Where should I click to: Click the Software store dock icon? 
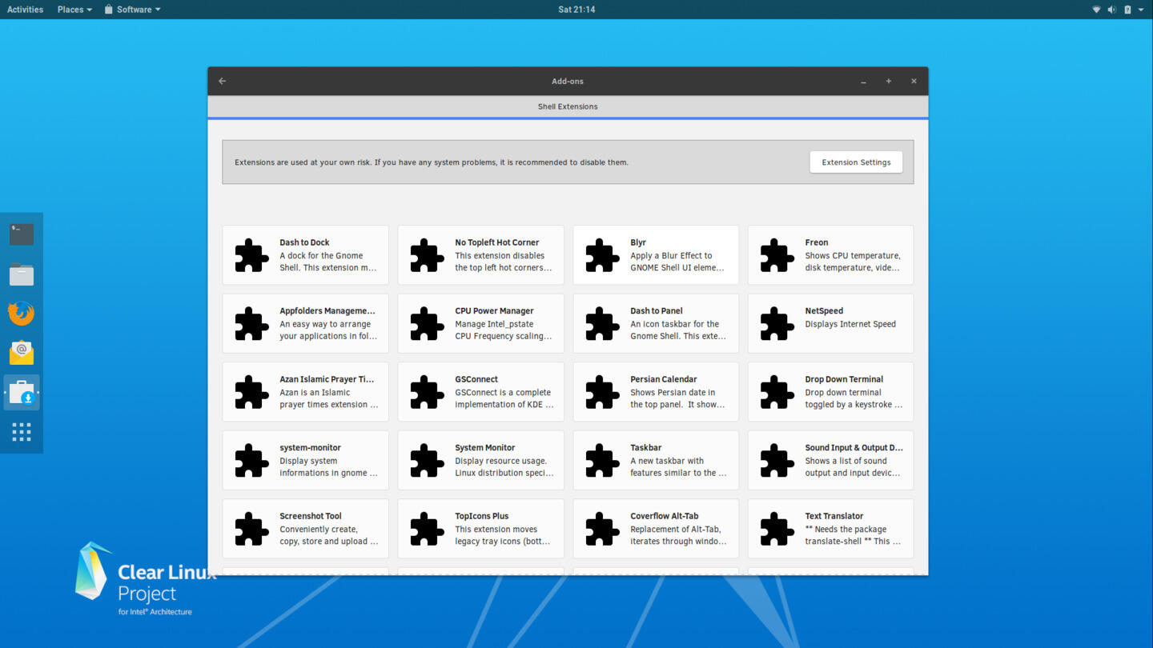click(x=22, y=393)
